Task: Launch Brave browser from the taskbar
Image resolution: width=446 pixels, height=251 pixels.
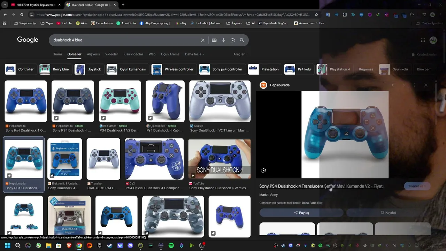Action: click(69, 245)
